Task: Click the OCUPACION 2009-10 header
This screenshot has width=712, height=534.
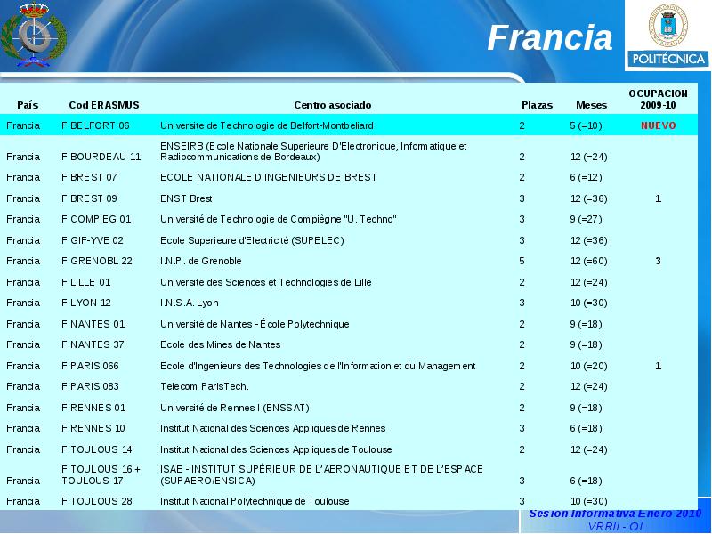Action: tap(658, 100)
